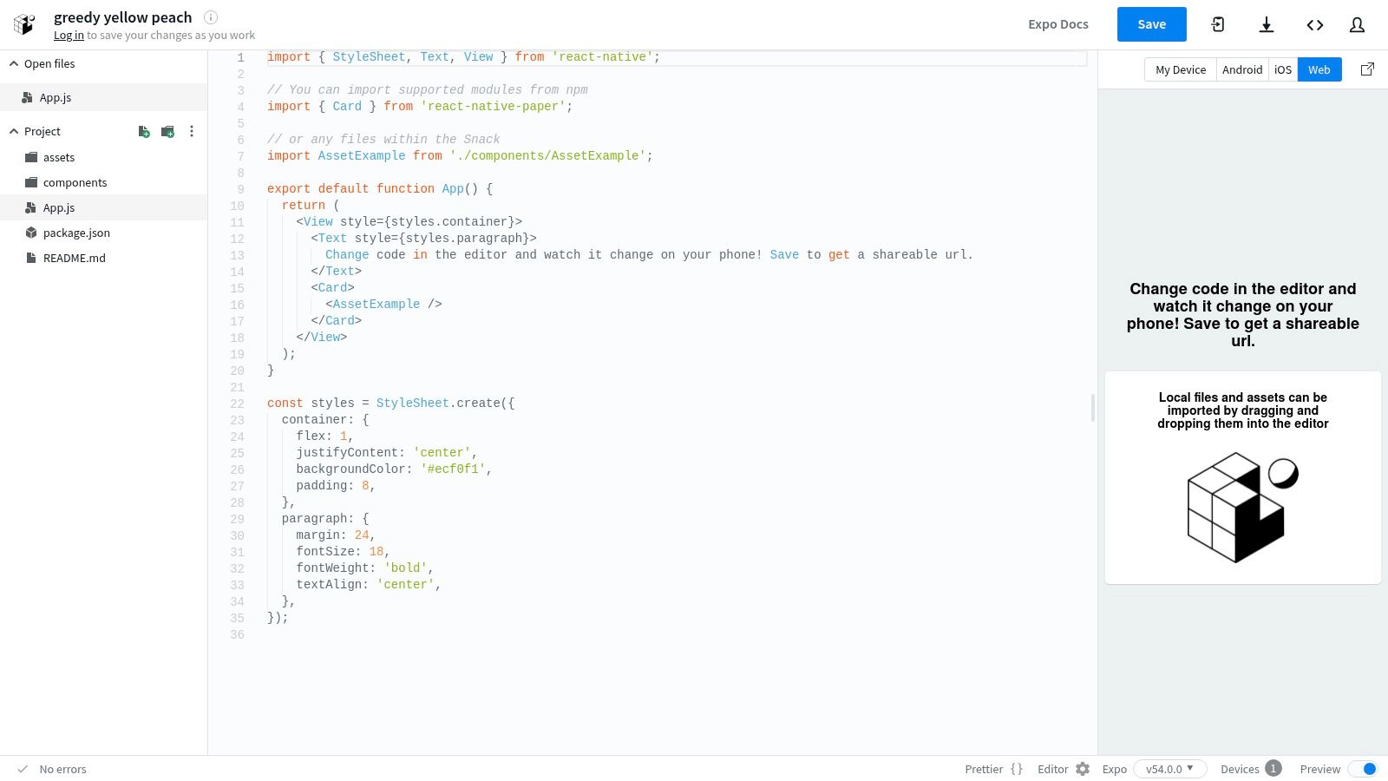Click the Save button
The width and height of the screenshot is (1388, 781).
click(1151, 24)
